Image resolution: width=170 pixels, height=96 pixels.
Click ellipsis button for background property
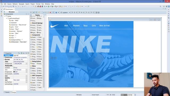(27, 63)
